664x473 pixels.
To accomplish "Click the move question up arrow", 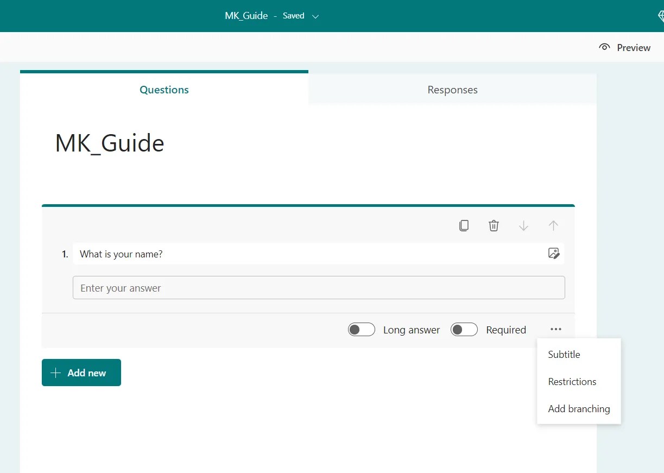I will (x=553, y=225).
